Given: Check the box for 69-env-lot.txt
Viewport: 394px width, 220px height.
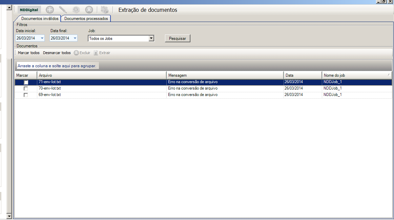Looking at the screenshot, I should click(x=26, y=95).
